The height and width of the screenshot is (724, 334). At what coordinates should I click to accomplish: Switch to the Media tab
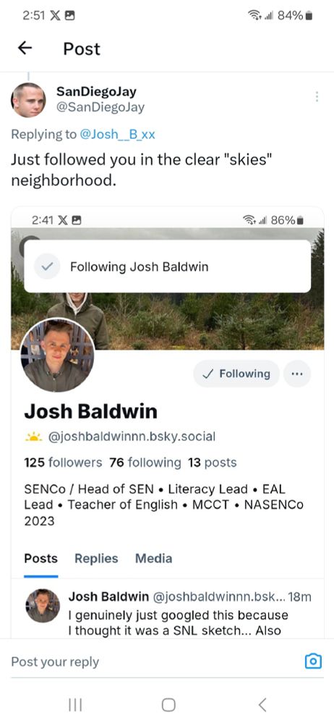pyautogui.click(x=153, y=558)
